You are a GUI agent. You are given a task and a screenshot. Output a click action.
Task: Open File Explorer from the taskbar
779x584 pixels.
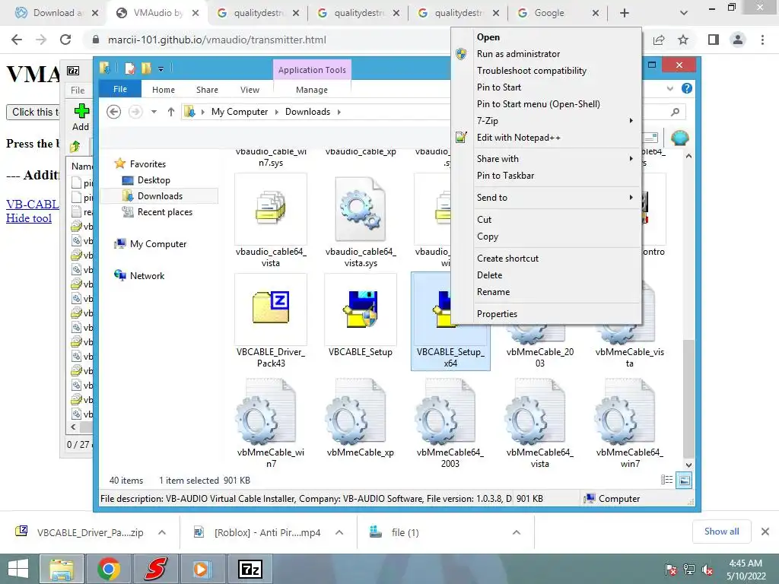pyautogui.click(x=62, y=569)
